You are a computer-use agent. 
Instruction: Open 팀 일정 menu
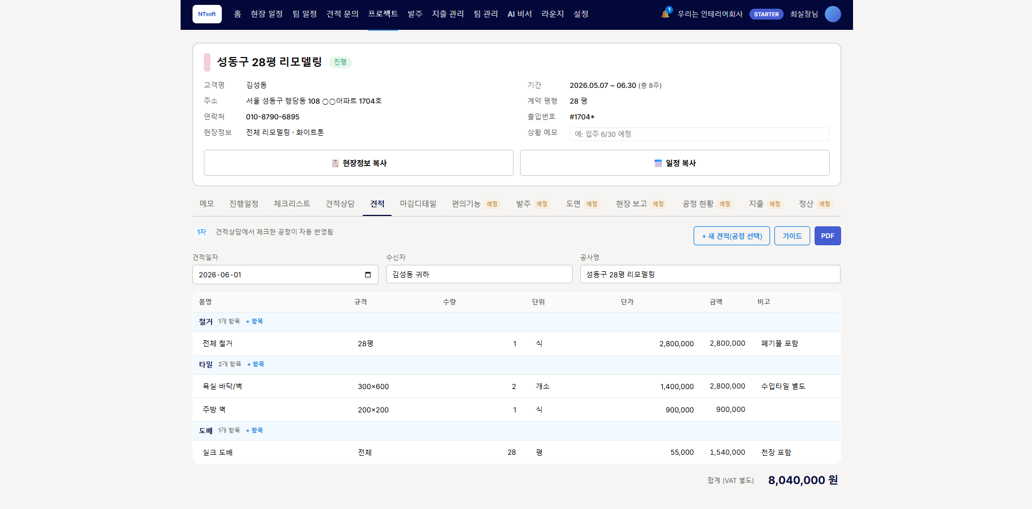click(305, 14)
